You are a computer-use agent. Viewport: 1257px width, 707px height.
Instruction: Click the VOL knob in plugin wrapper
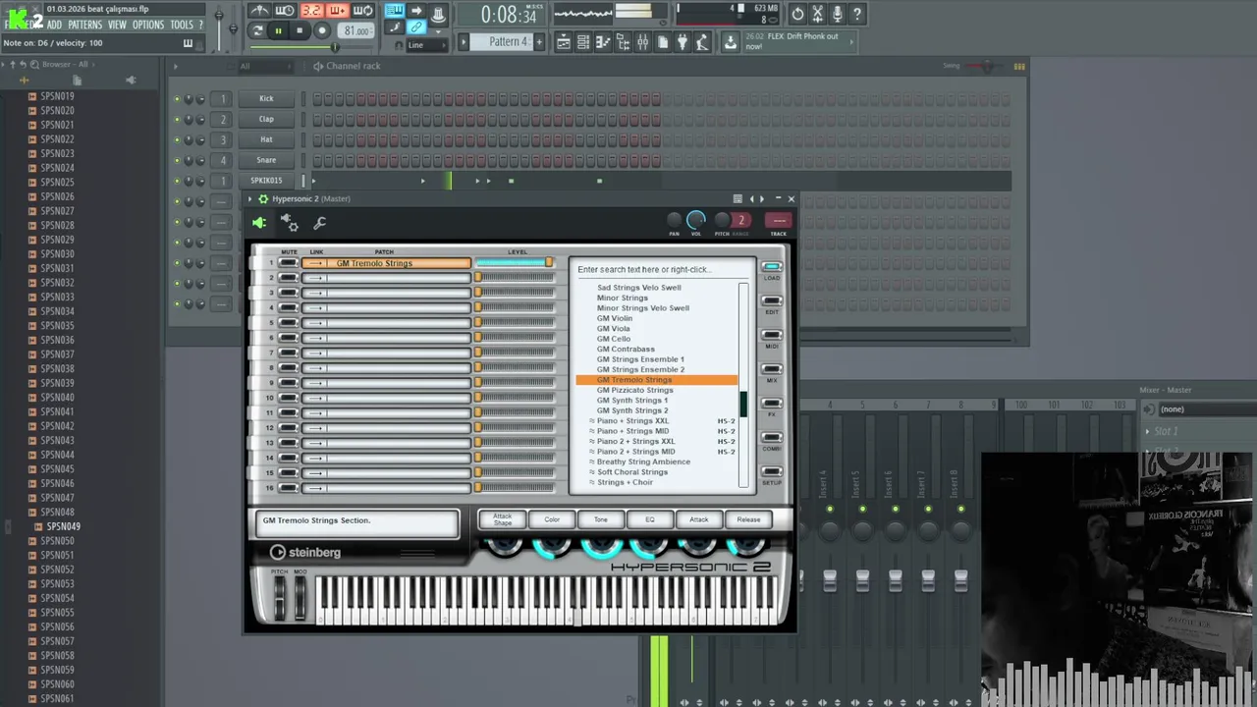pos(696,221)
